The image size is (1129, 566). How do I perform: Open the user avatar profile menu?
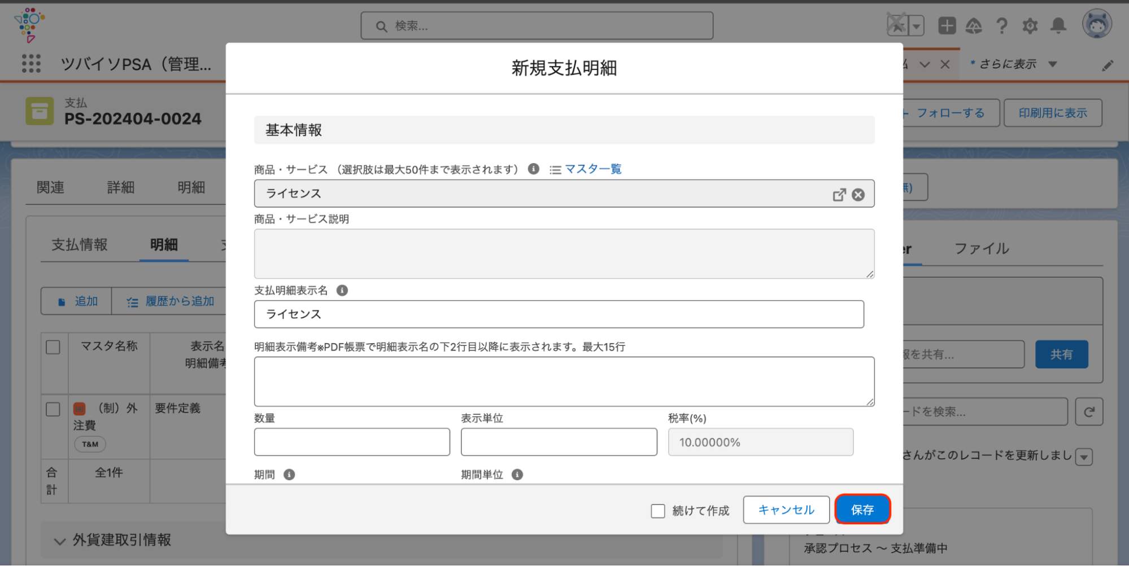pos(1097,24)
